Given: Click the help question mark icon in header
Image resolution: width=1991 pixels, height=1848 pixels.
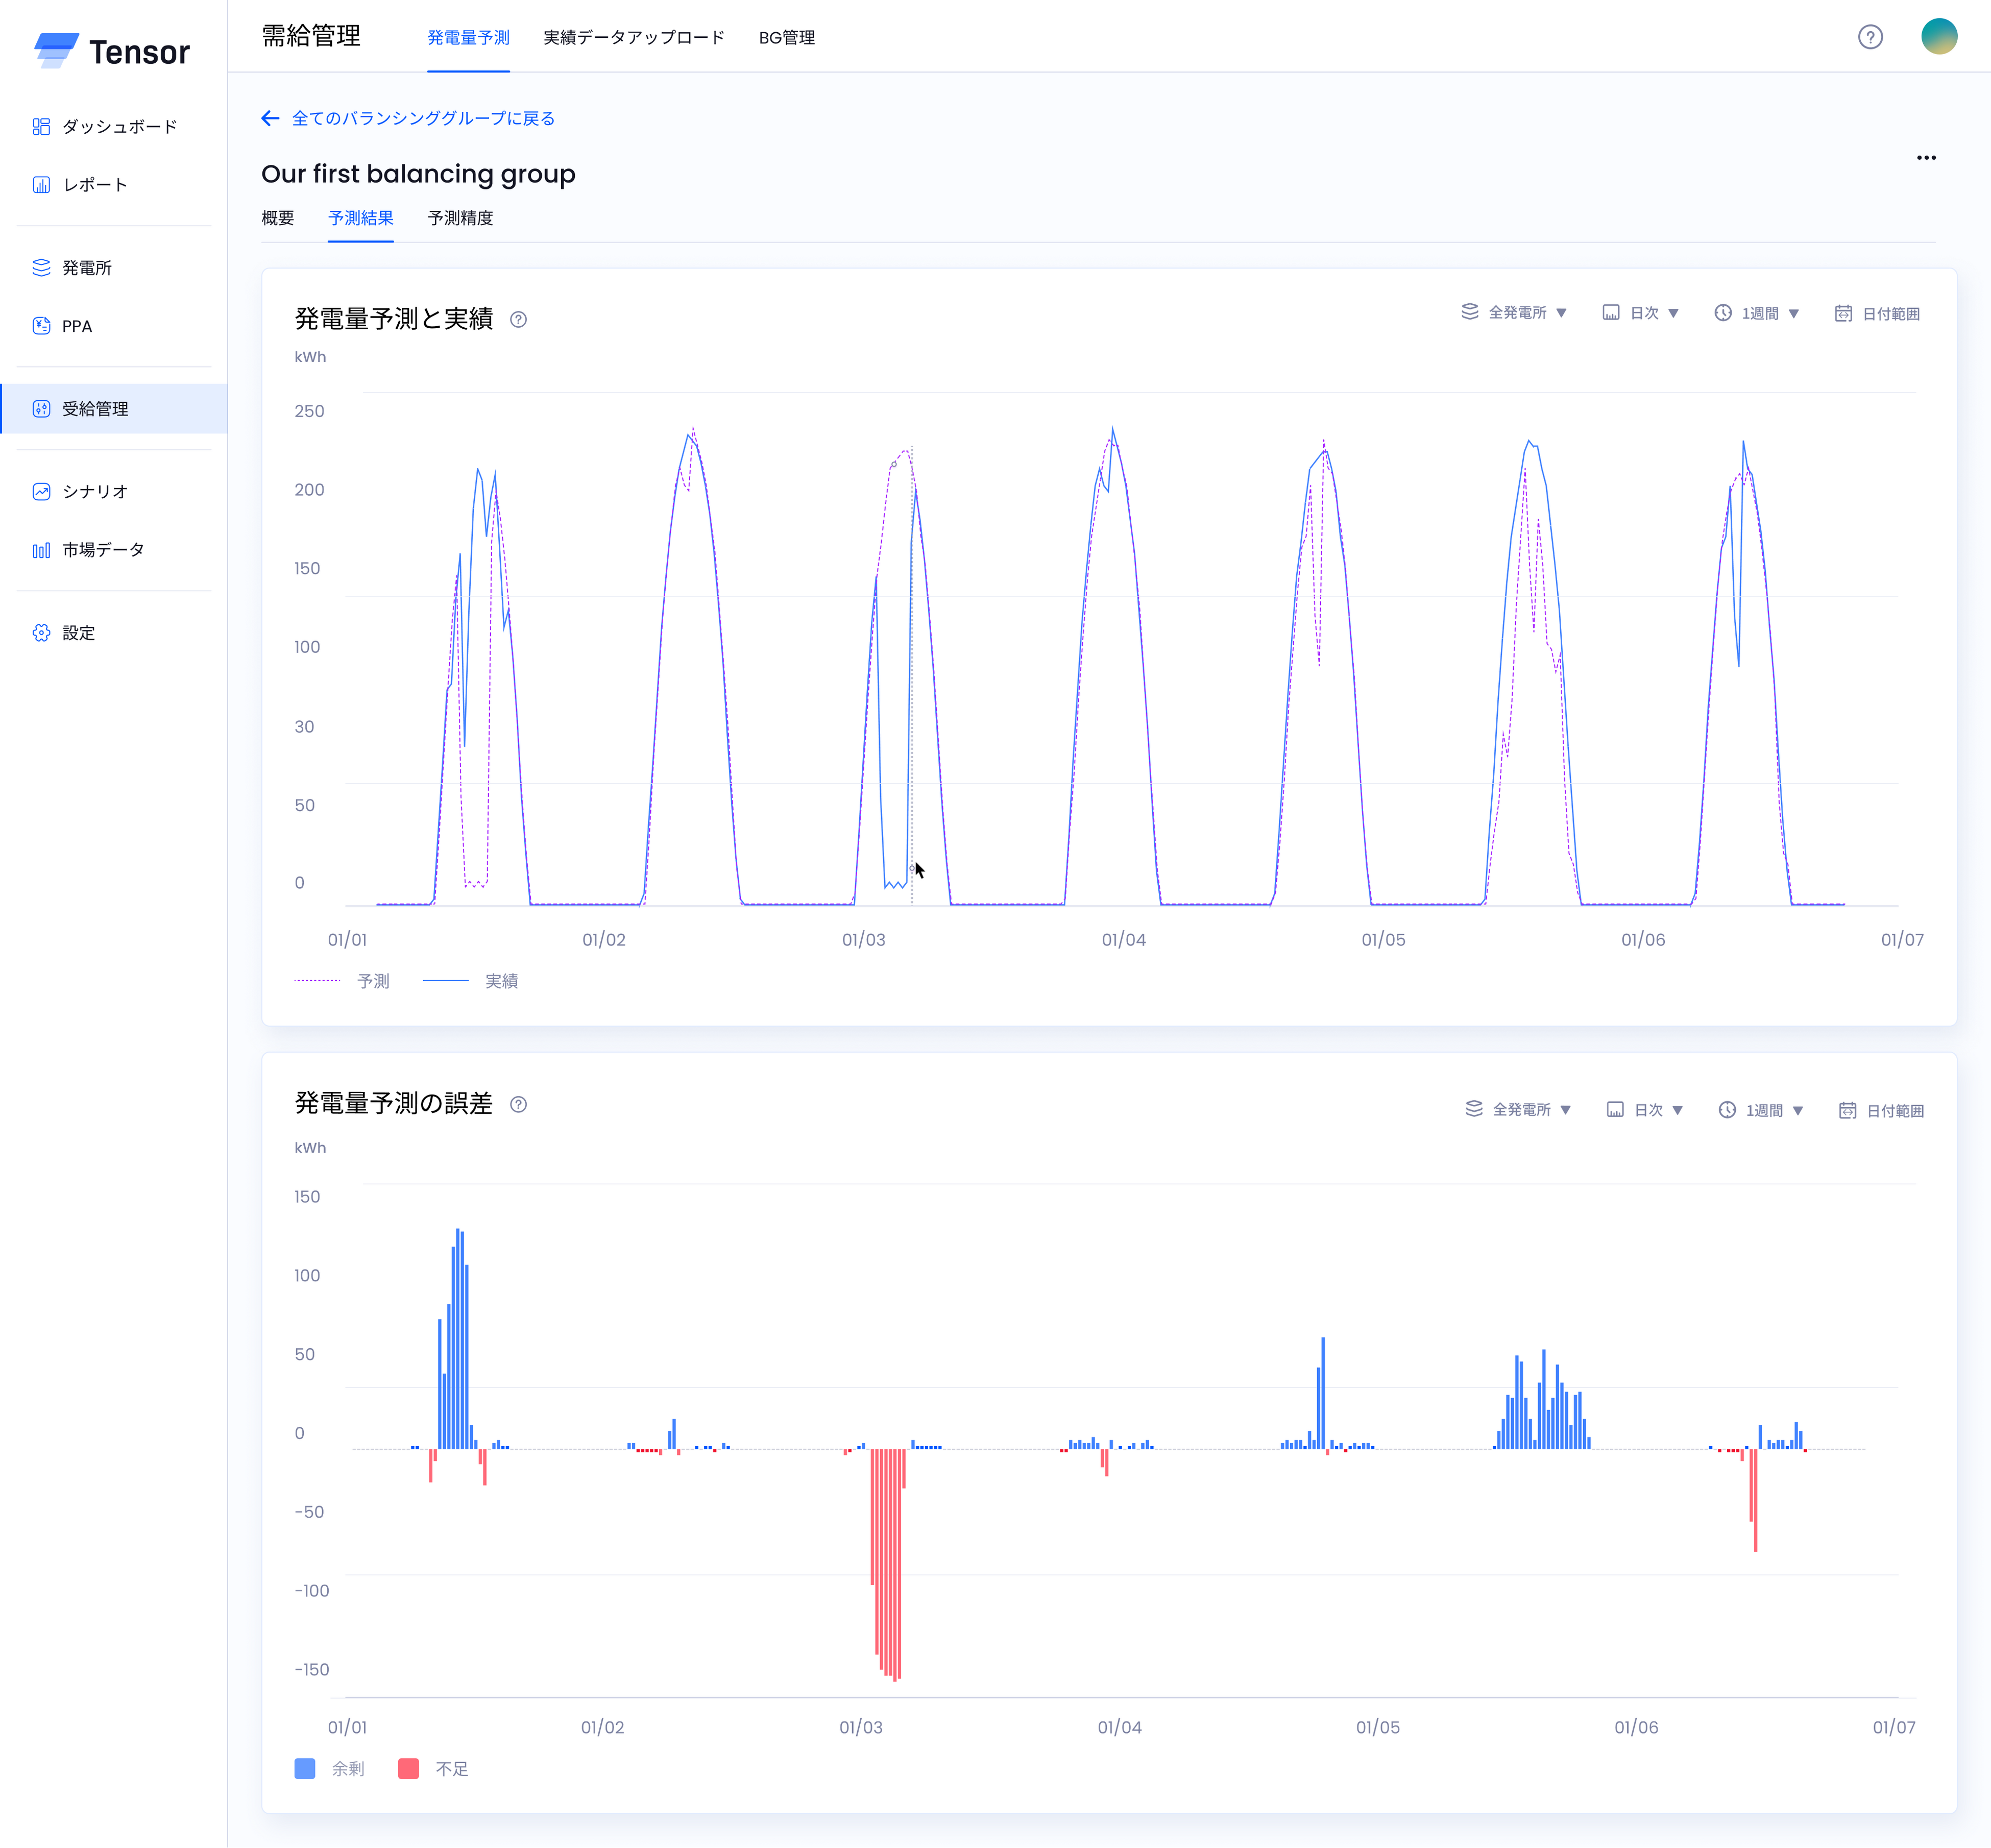Looking at the screenshot, I should [1870, 37].
